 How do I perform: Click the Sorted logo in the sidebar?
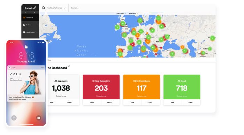(30, 8)
